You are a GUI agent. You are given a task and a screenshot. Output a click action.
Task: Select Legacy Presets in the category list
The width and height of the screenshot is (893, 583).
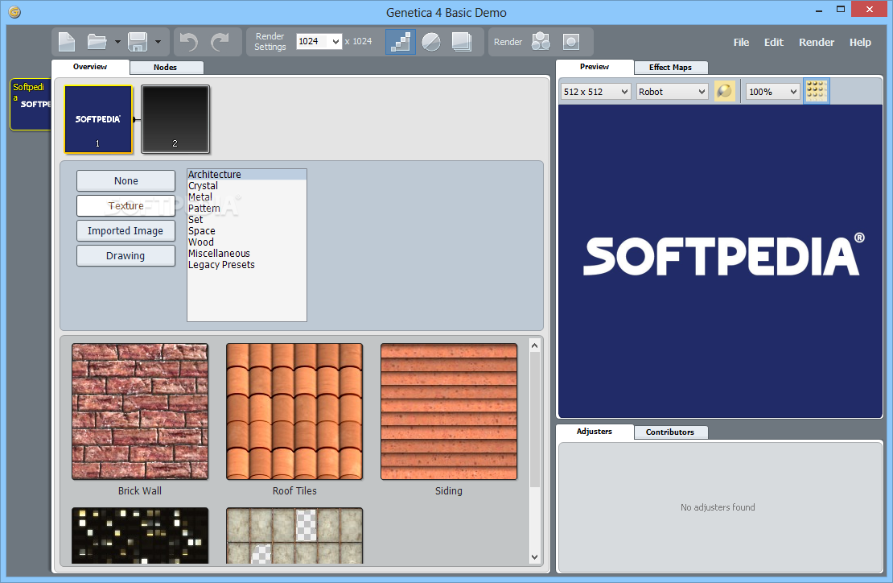[x=247, y=265]
